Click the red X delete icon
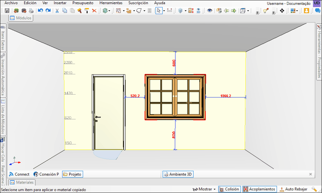 (x=94, y=11)
